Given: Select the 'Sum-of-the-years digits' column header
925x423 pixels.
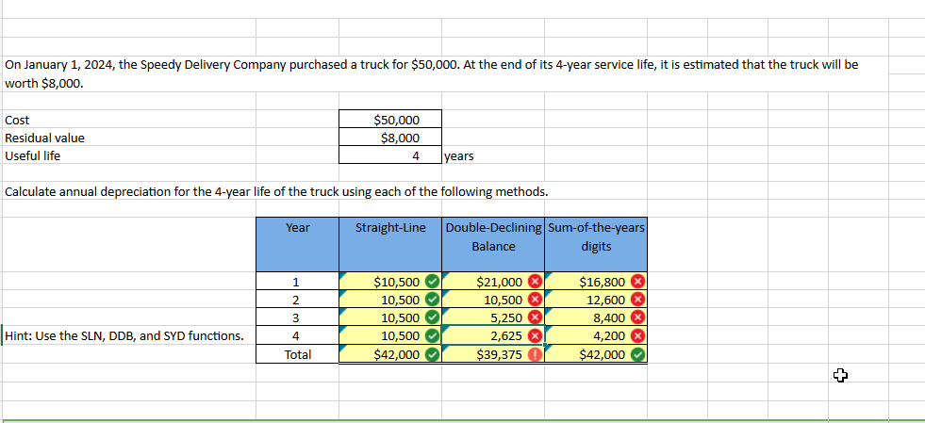Looking at the screenshot, I should tap(596, 244).
